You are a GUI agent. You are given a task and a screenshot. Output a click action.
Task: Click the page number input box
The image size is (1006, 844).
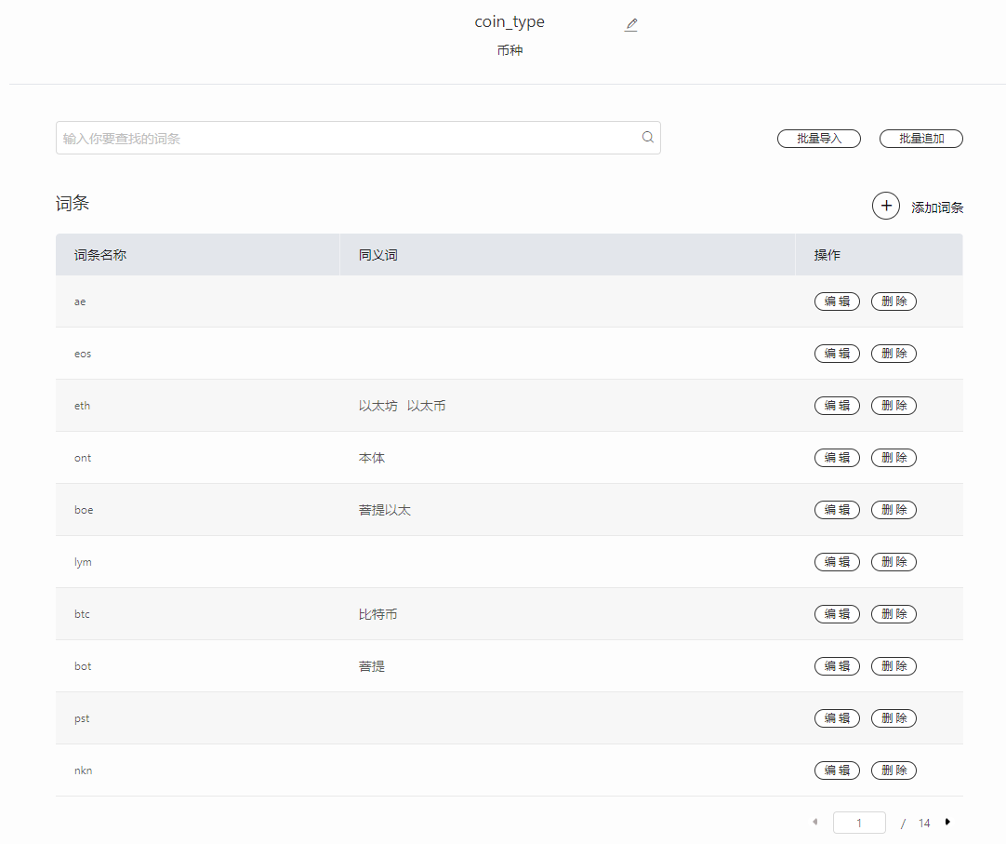(x=859, y=823)
